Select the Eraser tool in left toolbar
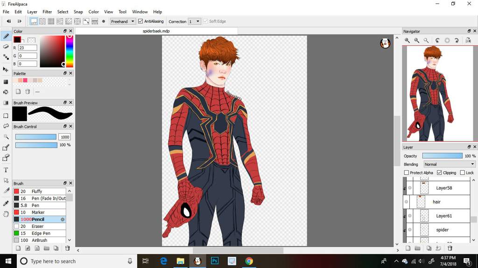 click(x=6, y=47)
